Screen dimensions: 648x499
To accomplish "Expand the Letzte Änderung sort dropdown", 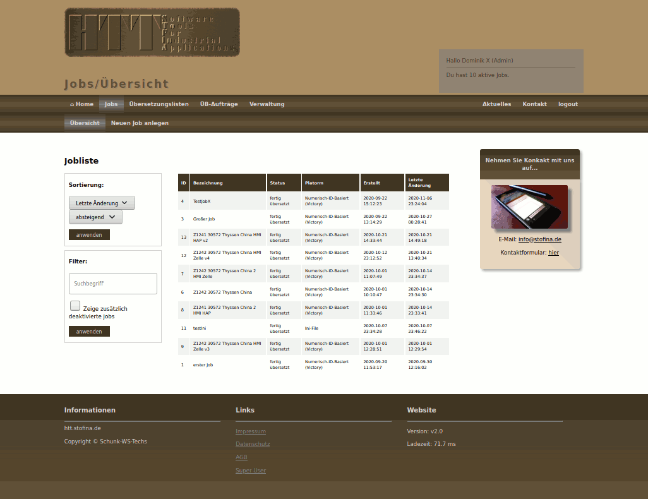I will pos(102,203).
